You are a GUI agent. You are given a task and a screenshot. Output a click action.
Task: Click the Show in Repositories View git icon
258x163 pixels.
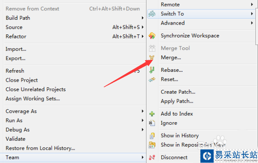[152, 145]
